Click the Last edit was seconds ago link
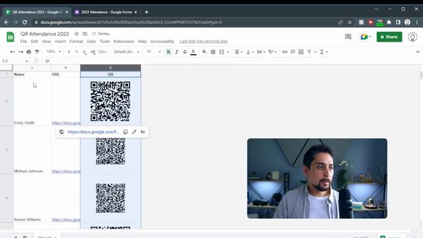The height and width of the screenshot is (238, 423). (204, 42)
